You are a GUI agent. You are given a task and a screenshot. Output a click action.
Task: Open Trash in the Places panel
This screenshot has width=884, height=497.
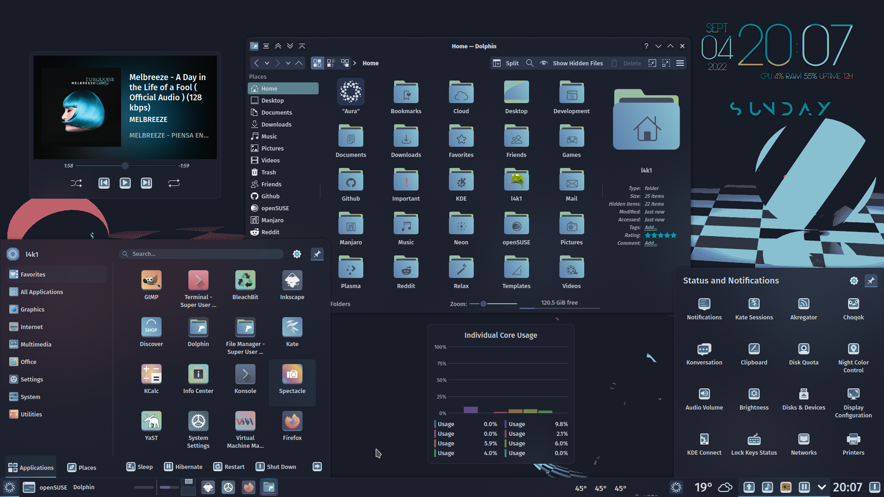point(283,172)
